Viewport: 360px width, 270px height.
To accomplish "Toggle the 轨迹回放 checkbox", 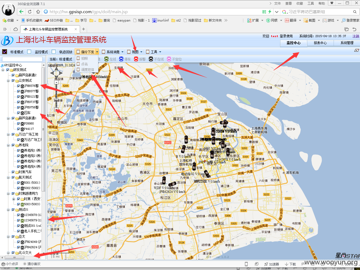I will tap(54, 52).
